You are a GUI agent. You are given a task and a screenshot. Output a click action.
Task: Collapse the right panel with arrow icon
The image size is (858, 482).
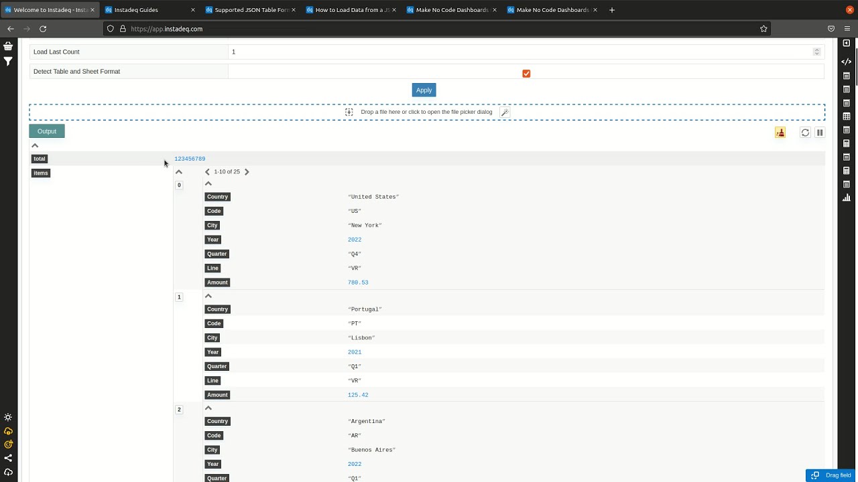coord(847,43)
